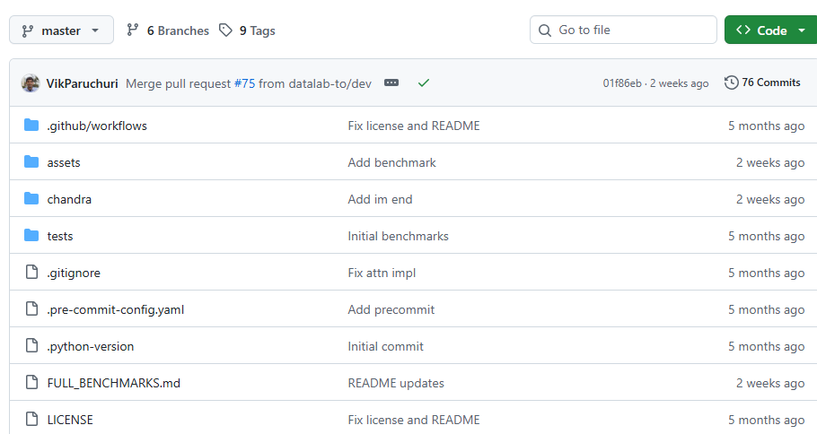Open the chandra folder
817x434 pixels.
point(69,199)
